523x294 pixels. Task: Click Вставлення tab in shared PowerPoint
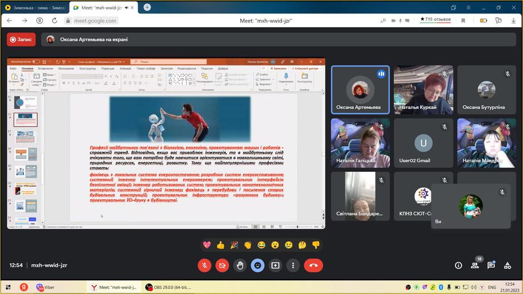[46, 68]
